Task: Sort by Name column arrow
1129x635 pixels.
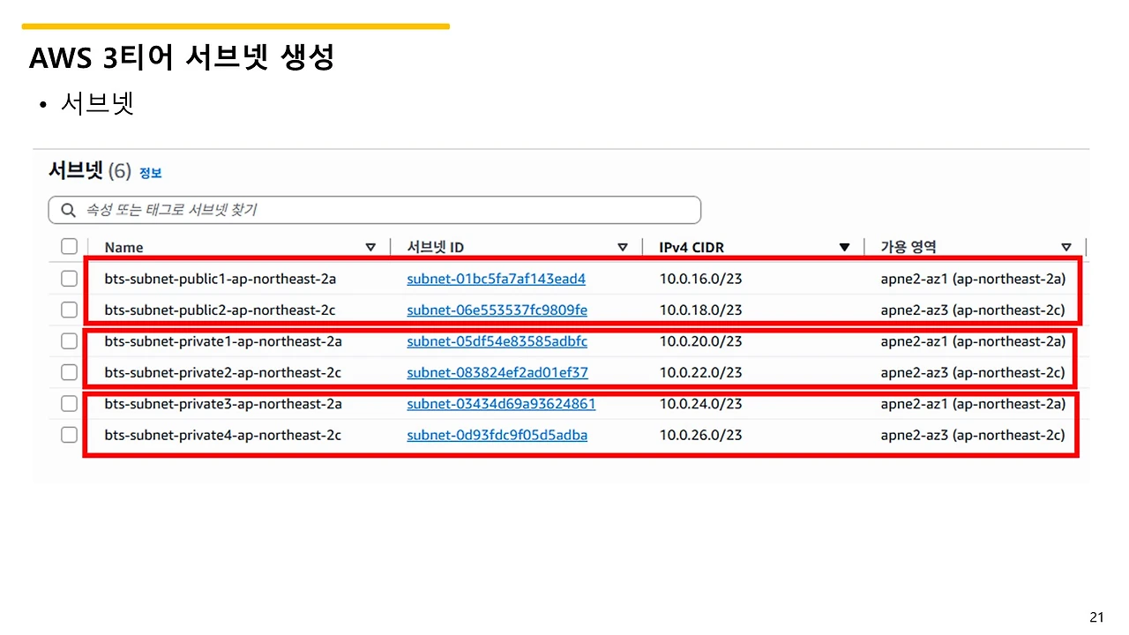Action: (370, 248)
